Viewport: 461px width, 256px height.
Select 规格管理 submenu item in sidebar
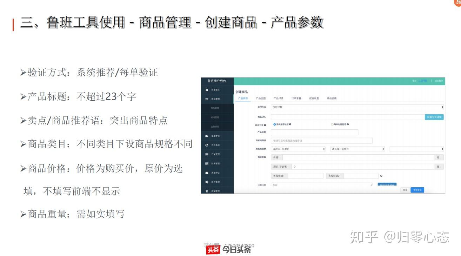[215, 117]
